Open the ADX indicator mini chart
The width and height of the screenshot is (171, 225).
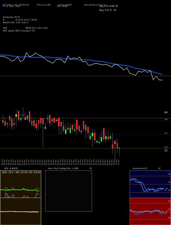click(21, 184)
